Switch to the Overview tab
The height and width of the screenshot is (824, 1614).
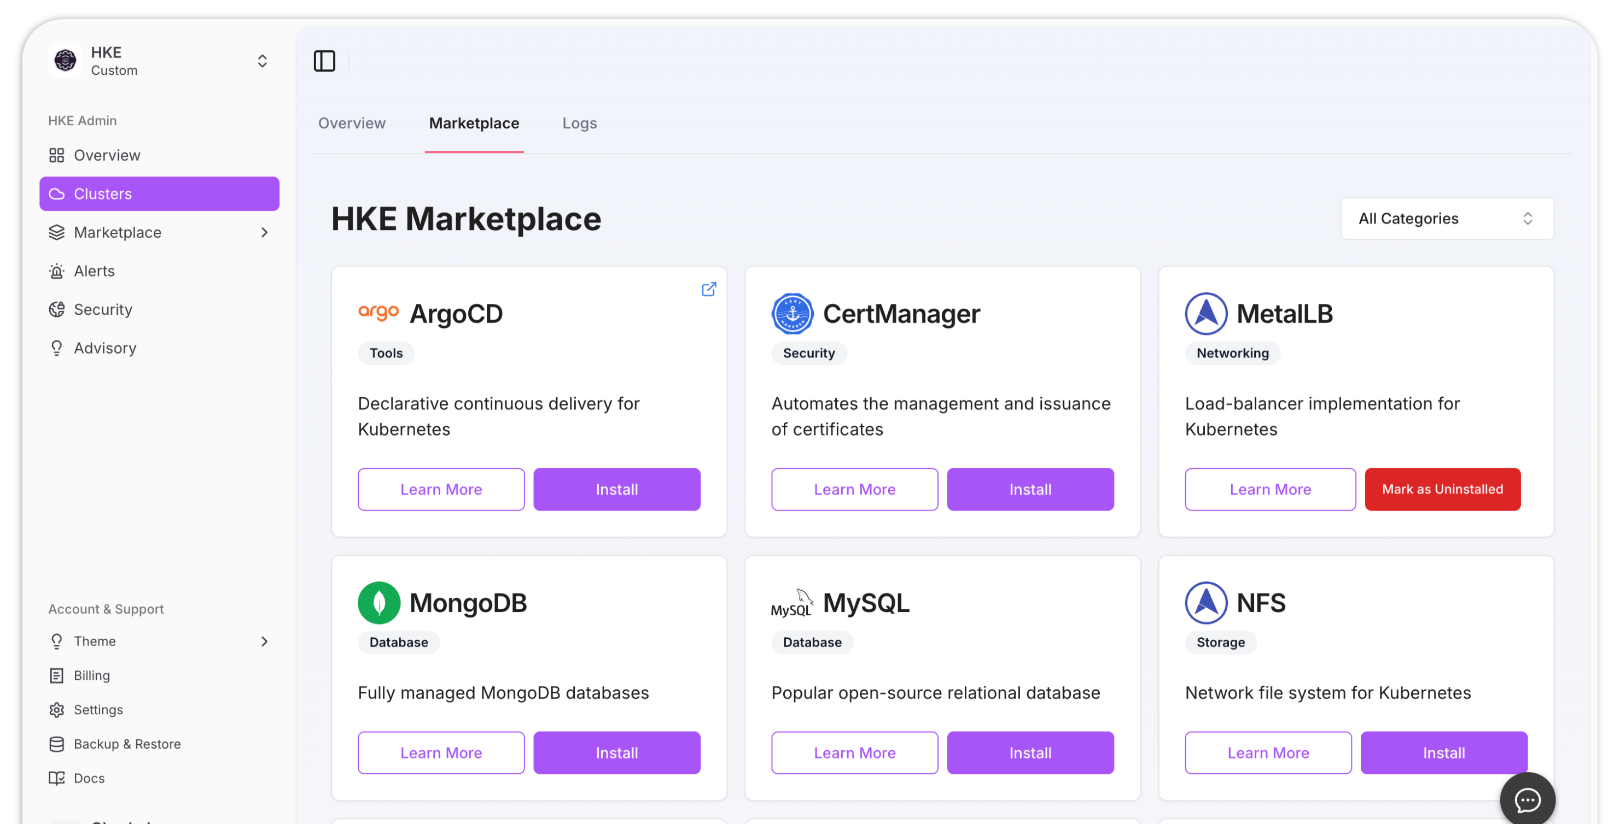click(x=352, y=123)
